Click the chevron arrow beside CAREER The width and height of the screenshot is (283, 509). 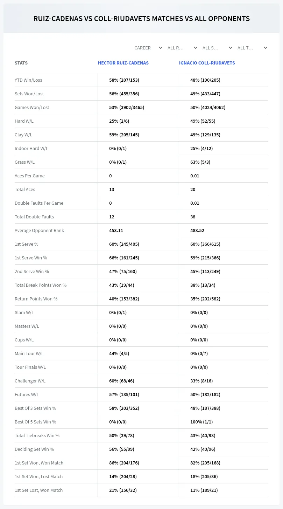[160, 48]
